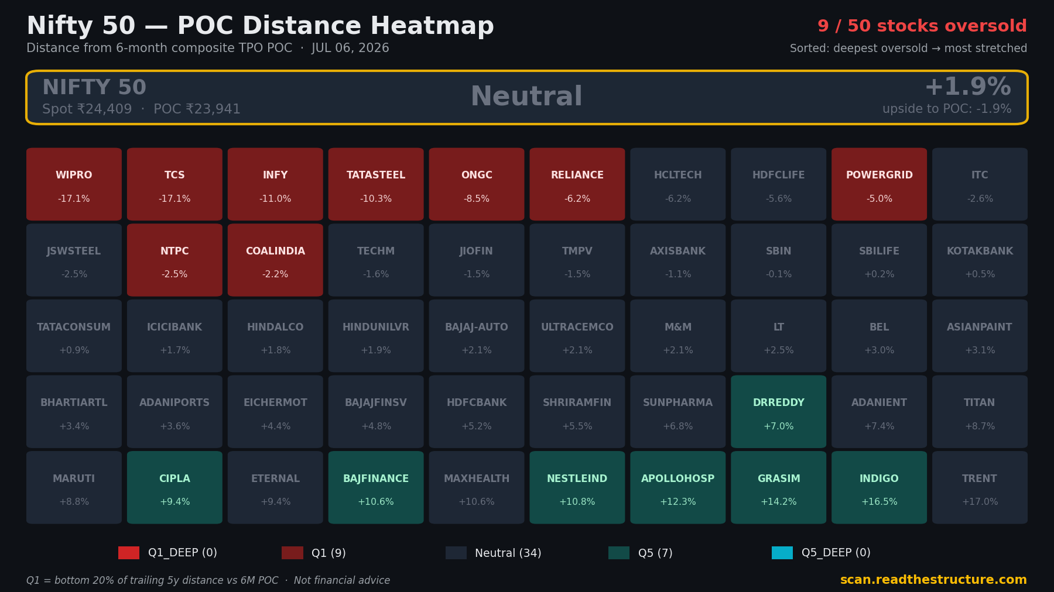Viewport: 1054px width, 592px height.
Task: Click the '9 / 50 stocks oversold' text
Action: click(922, 26)
